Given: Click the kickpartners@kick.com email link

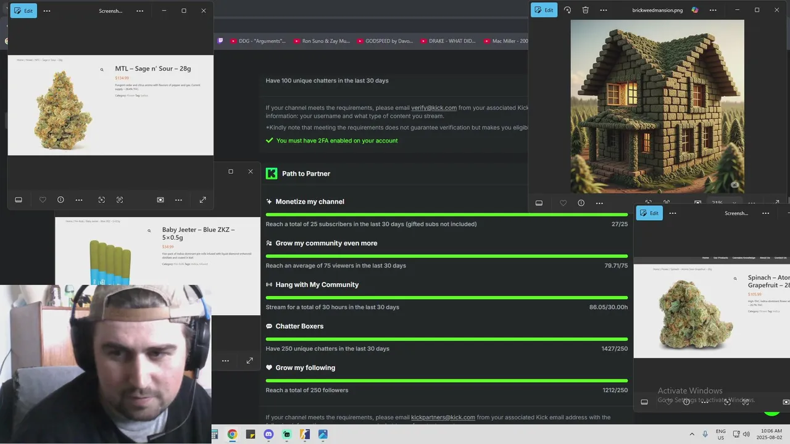Looking at the screenshot, I should point(443,417).
